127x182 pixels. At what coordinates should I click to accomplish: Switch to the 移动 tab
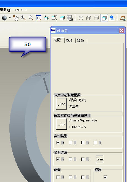pos(81,40)
